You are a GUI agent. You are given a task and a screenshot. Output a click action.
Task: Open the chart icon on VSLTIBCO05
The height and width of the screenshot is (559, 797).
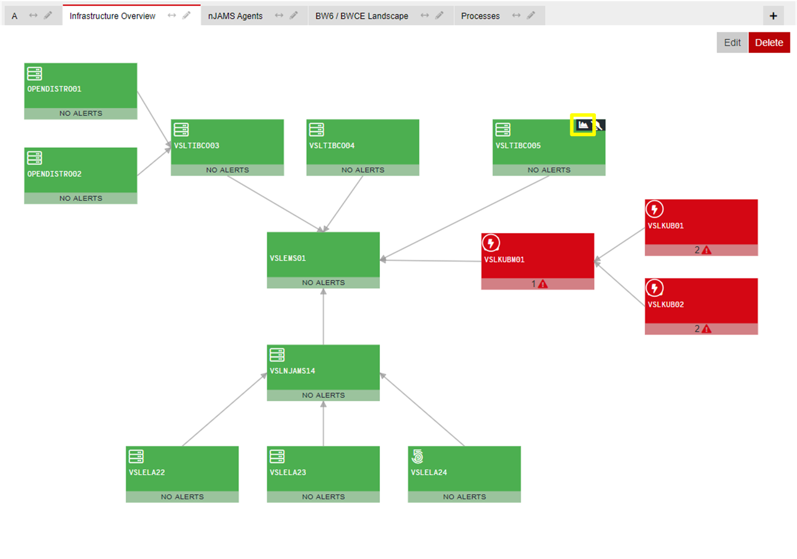[583, 125]
